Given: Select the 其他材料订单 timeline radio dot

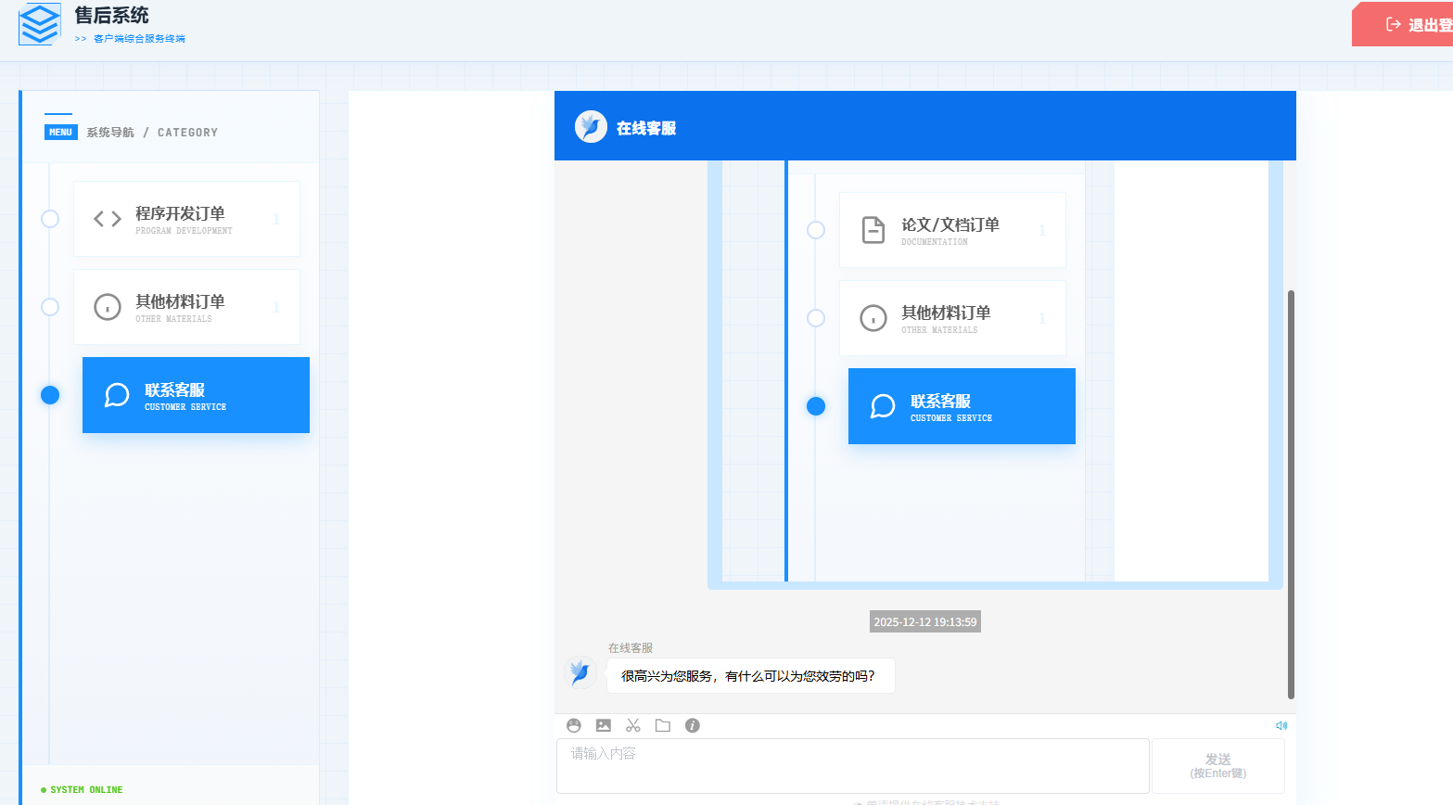Looking at the screenshot, I should [50, 307].
